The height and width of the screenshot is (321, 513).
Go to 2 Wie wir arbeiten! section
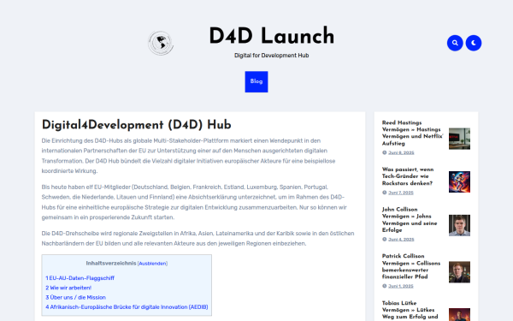tap(68, 288)
